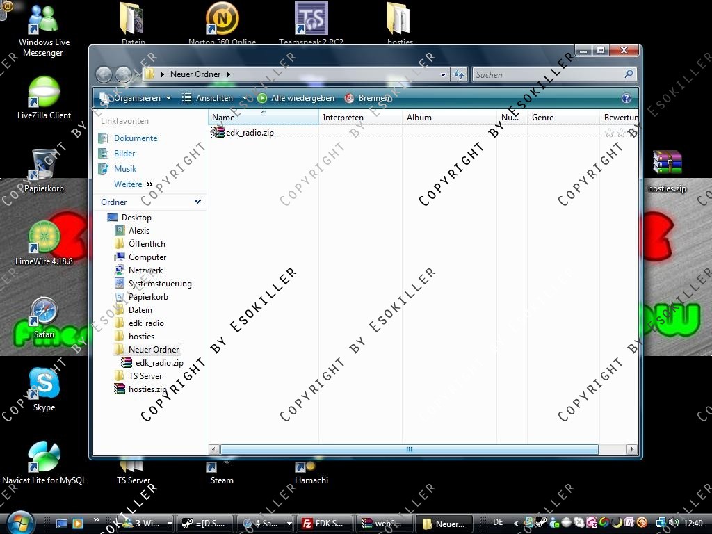Screen dimensions: 712x534
Task: Click the Windows Start orb
Action: (x=20, y=523)
